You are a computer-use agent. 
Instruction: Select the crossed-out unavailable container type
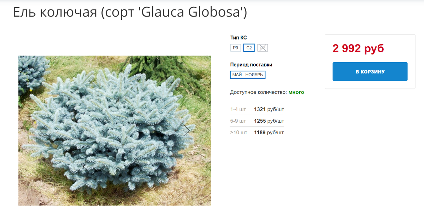tap(263, 48)
